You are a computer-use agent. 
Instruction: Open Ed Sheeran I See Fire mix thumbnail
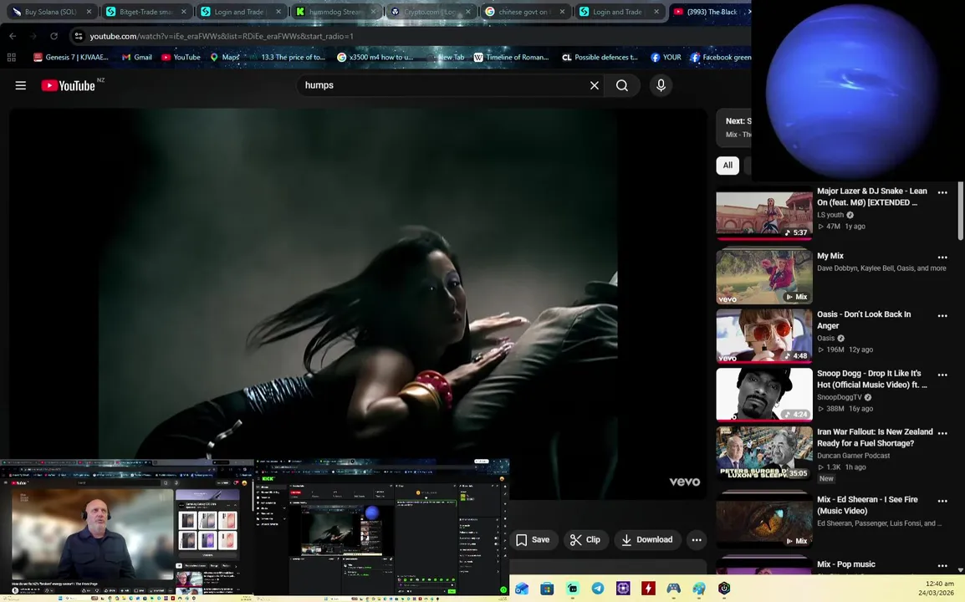click(764, 521)
